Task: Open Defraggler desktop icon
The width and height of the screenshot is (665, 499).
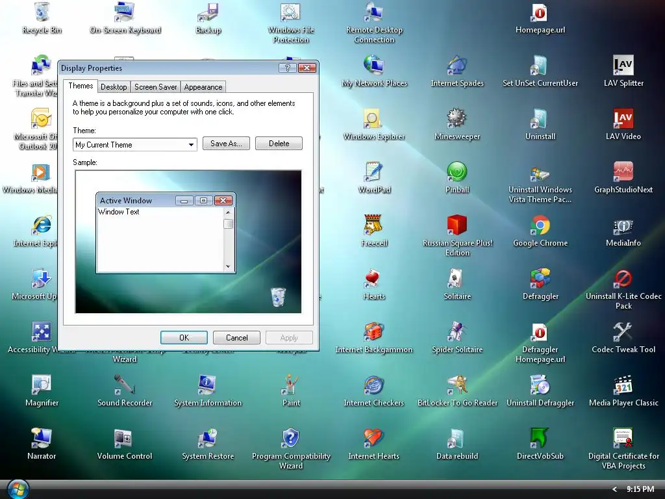Action: (x=540, y=279)
